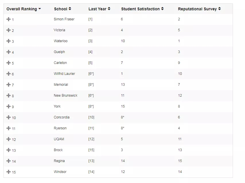Screen dimensions: 245x183
Task: Open UQAM row plus expander
Action: click(x=8, y=139)
